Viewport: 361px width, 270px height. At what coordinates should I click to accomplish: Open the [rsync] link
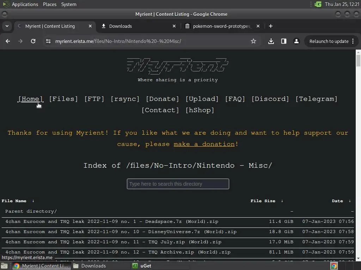125,99
